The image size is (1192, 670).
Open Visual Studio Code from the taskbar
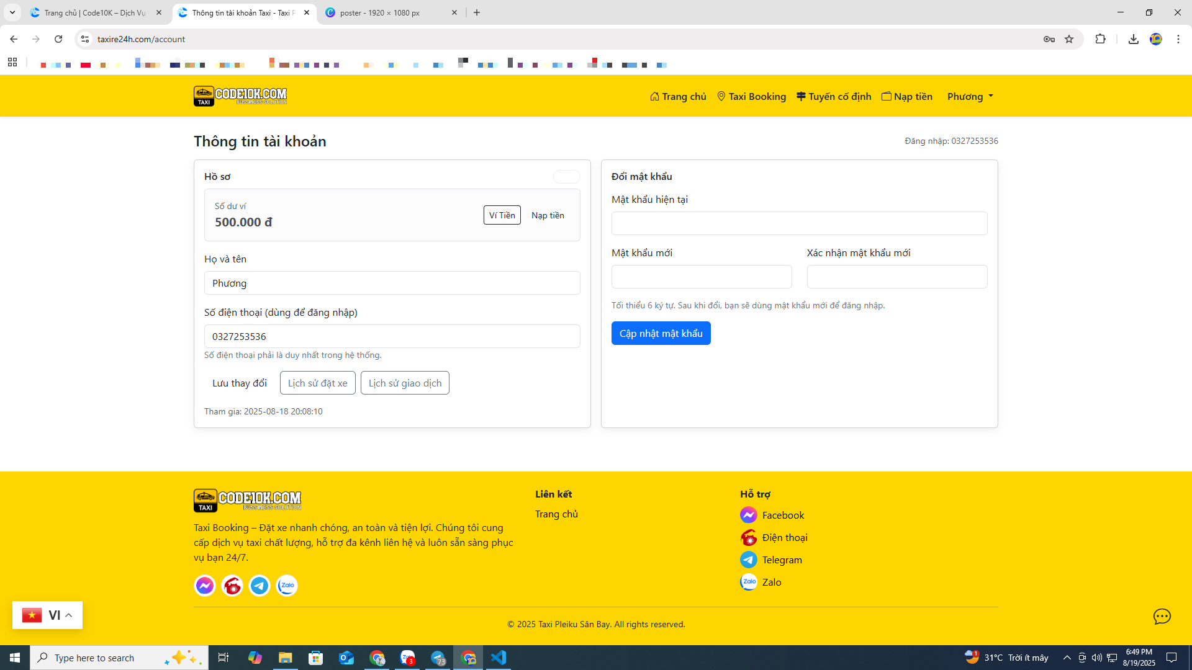499,658
